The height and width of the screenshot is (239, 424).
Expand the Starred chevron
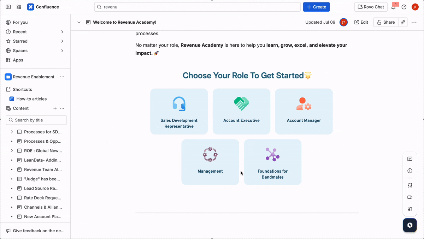pyautogui.click(x=62, y=41)
